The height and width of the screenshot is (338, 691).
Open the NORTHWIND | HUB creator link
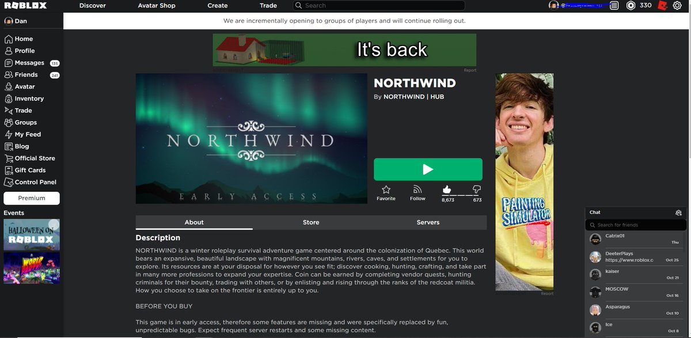[413, 97]
